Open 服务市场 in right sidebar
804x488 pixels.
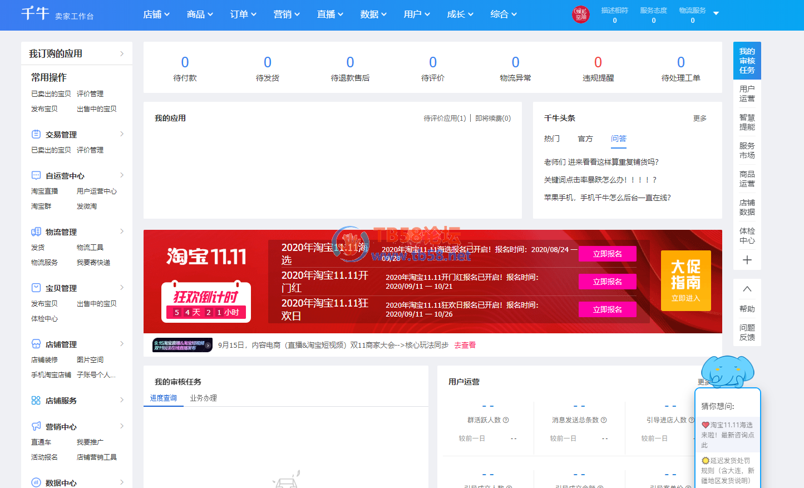747,150
